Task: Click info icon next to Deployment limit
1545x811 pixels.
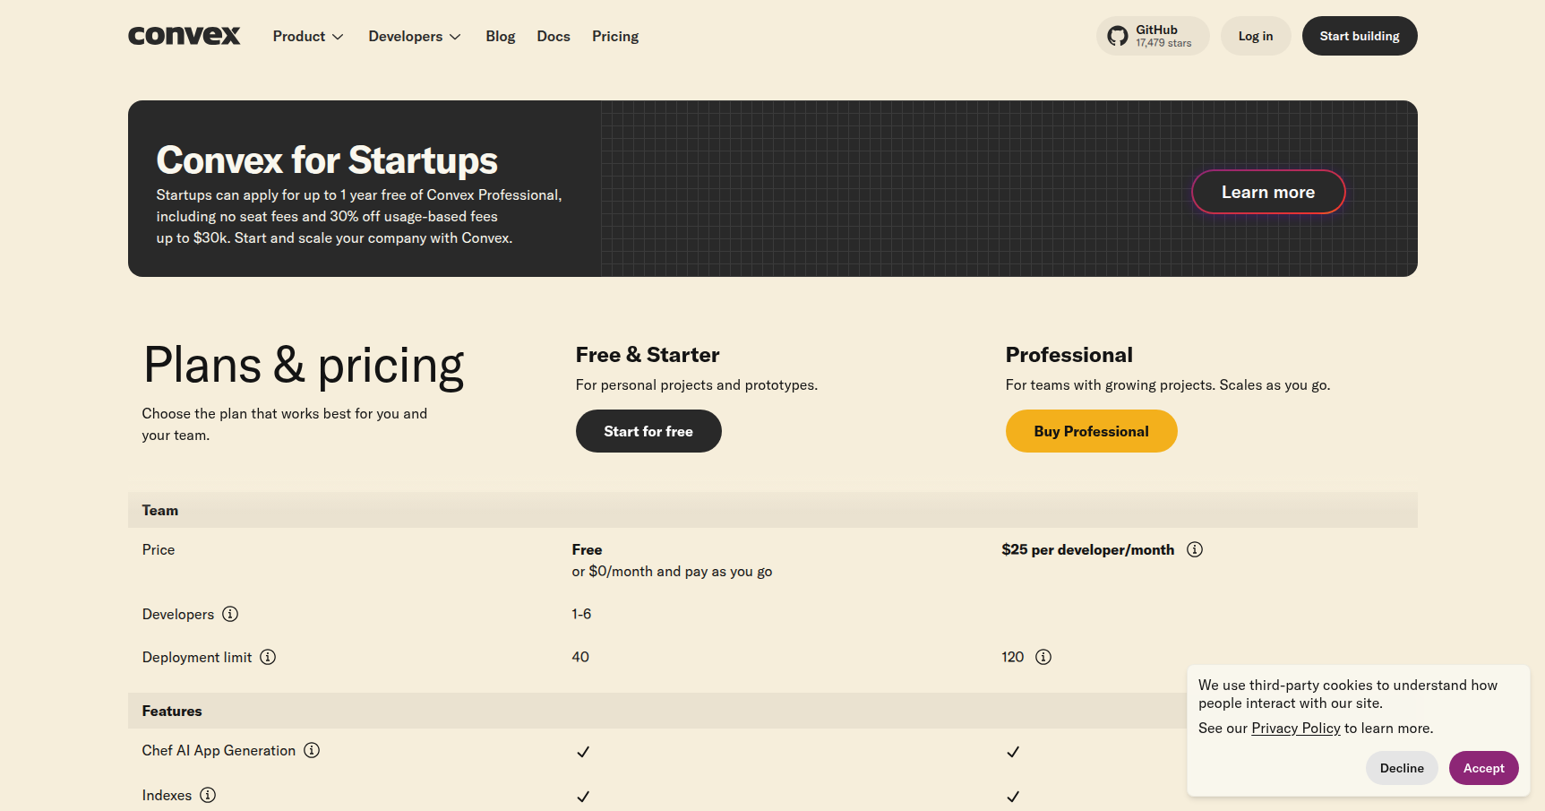Action: pos(268,657)
